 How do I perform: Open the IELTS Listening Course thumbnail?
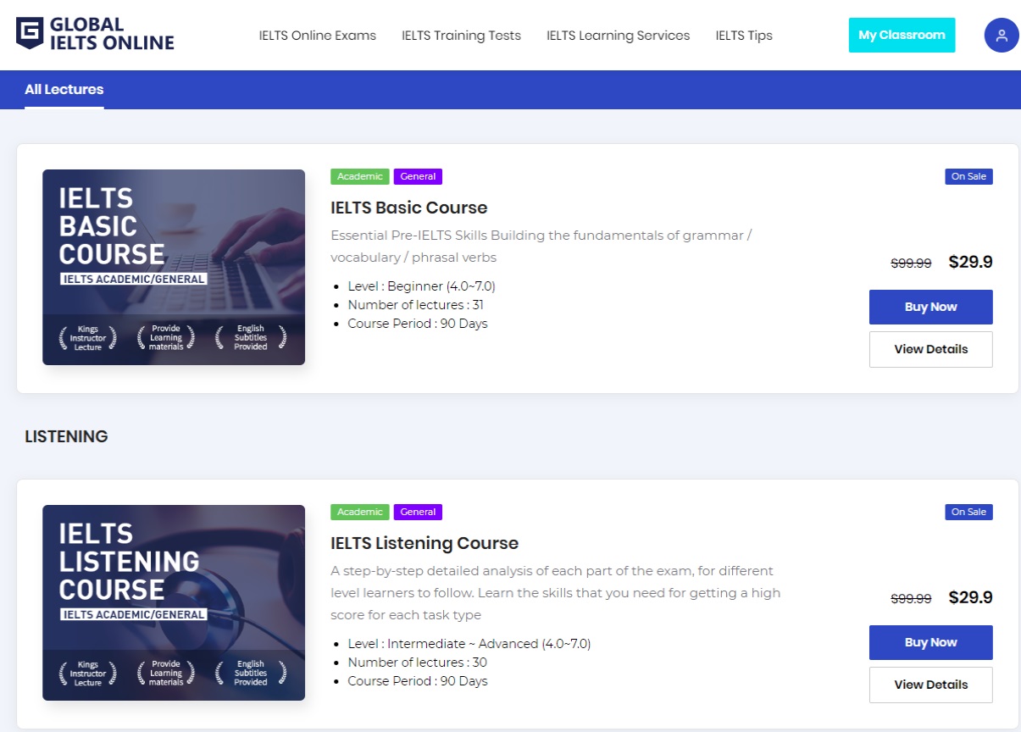point(174,602)
